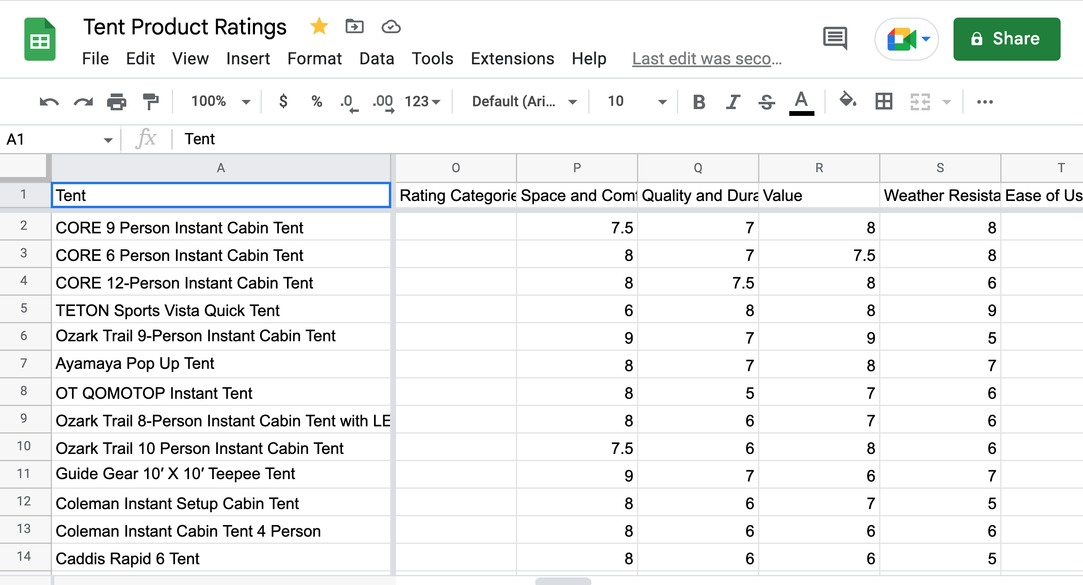Open the Extensions menu
This screenshot has width=1083, height=585.
point(512,58)
